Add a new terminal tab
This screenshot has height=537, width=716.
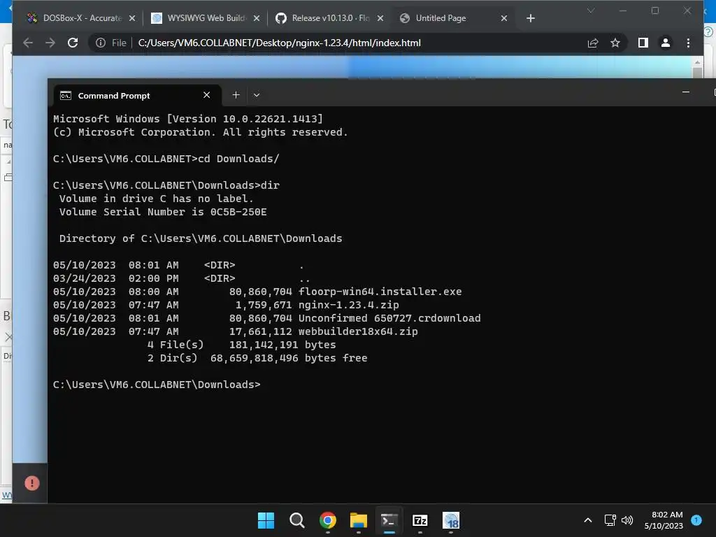(x=236, y=95)
